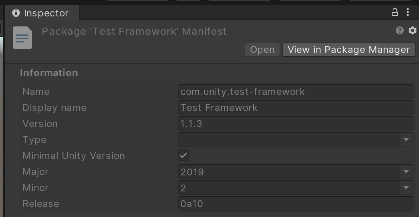Click View in Package Manager button

[348, 50]
